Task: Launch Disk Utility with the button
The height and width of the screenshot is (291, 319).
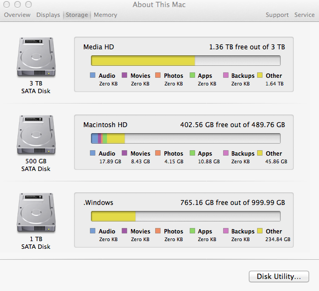Action: point(279,276)
